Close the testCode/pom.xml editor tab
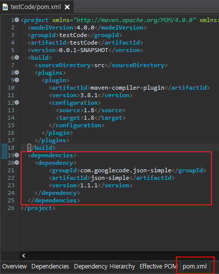 tap(67, 7)
